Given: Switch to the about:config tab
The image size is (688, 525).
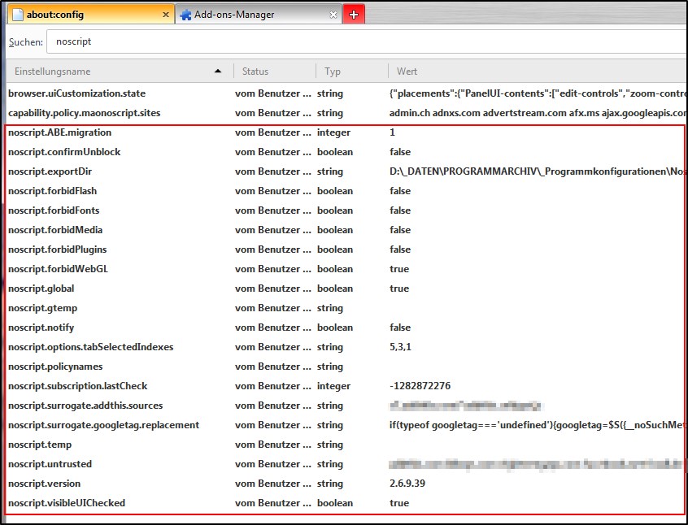Looking at the screenshot, I should [x=90, y=14].
